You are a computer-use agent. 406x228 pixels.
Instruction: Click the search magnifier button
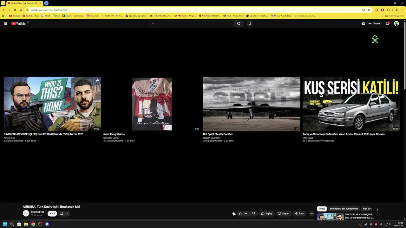(239, 23)
